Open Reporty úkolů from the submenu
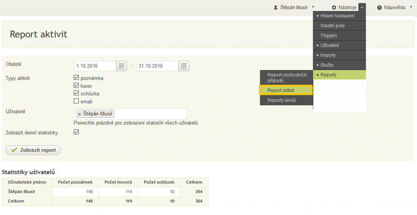The height and width of the screenshot is (215, 417). 286,100
